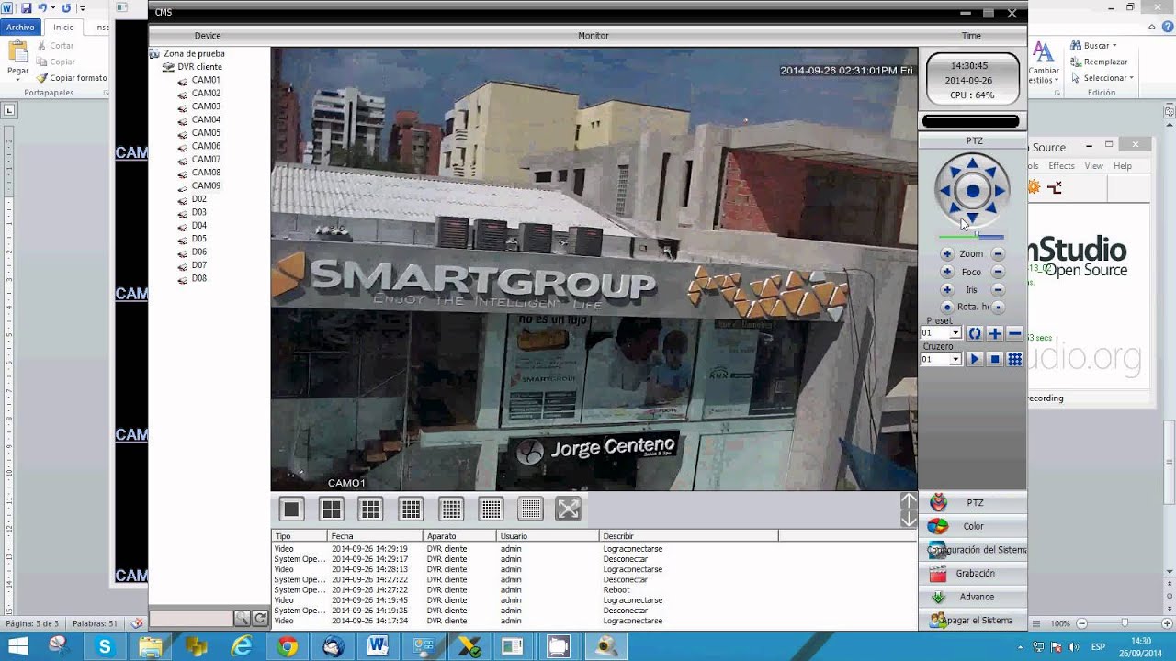Open Word Inicio ribbon tab

pos(63,28)
